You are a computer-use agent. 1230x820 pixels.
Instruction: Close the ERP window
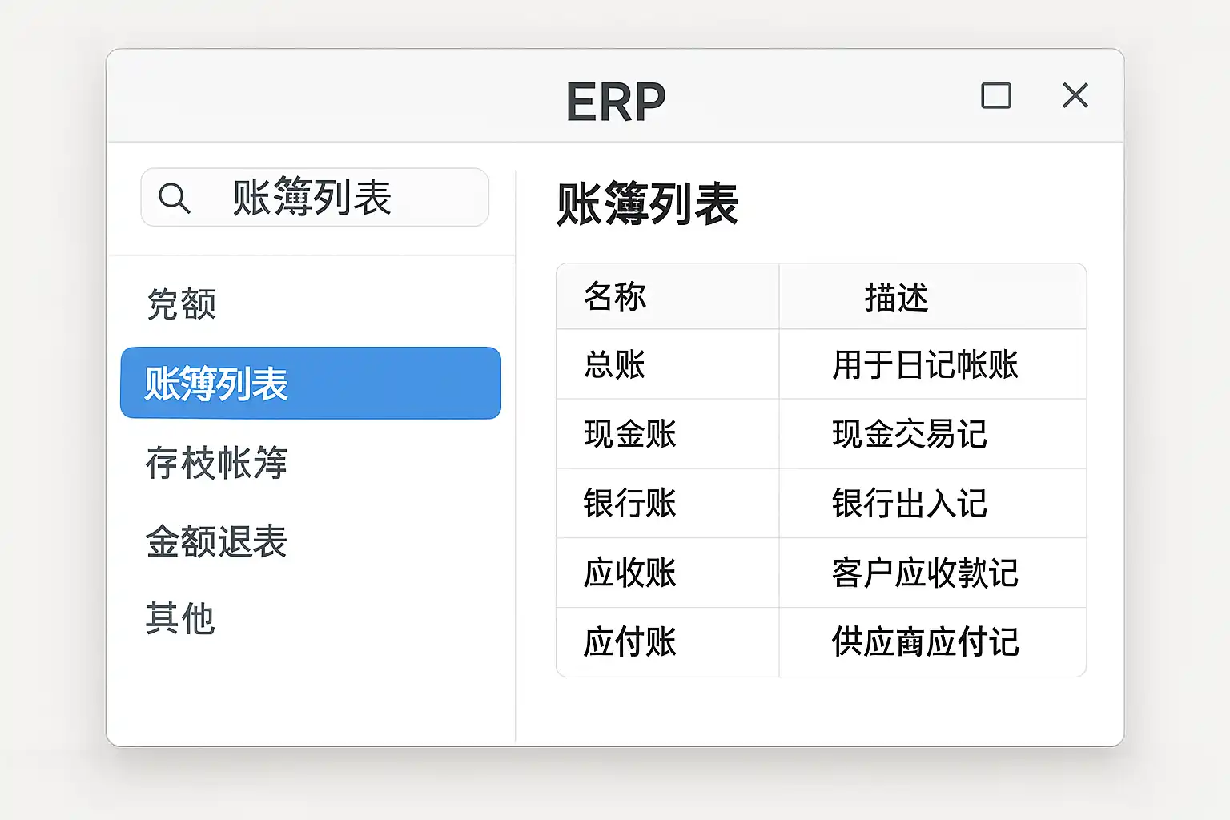pos(1075,95)
